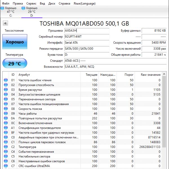Click status orb for attribute C7 CRC errors
Screen dimensions: 169x169
pyautogui.click(x=6, y=166)
